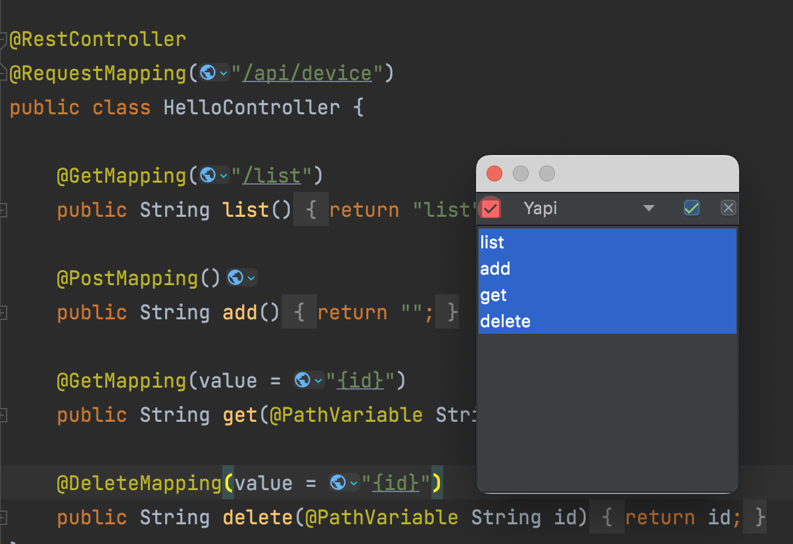The height and width of the screenshot is (544, 793).
Task: Click the @RestController annotation
Action: (98, 39)
